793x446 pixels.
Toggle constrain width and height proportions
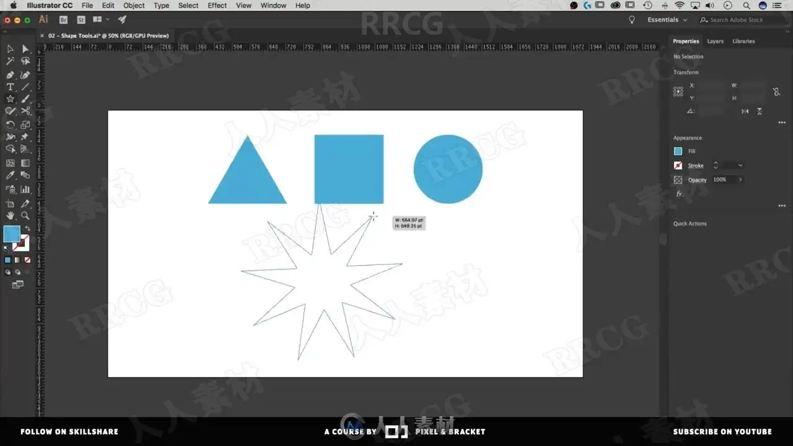(776, 92)
